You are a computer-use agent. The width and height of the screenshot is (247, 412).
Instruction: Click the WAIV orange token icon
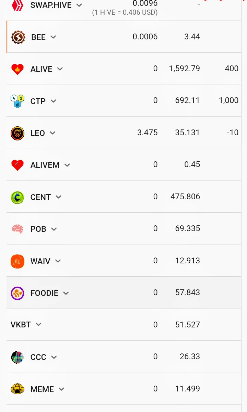[17, 261]
